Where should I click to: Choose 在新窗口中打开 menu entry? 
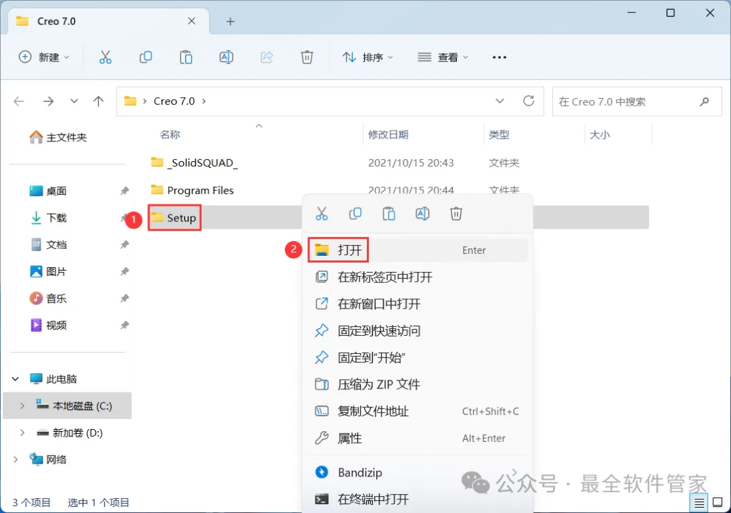(418, 304)
